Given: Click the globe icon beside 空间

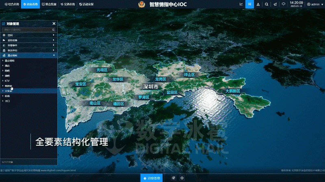Looking at the screenshot, I should [4, 35].
